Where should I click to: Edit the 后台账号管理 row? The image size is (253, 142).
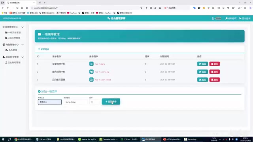[202, 80]
